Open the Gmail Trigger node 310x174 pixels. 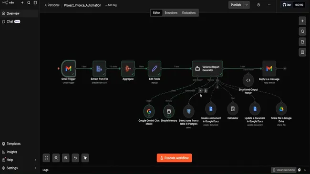[x=68, y=68]
